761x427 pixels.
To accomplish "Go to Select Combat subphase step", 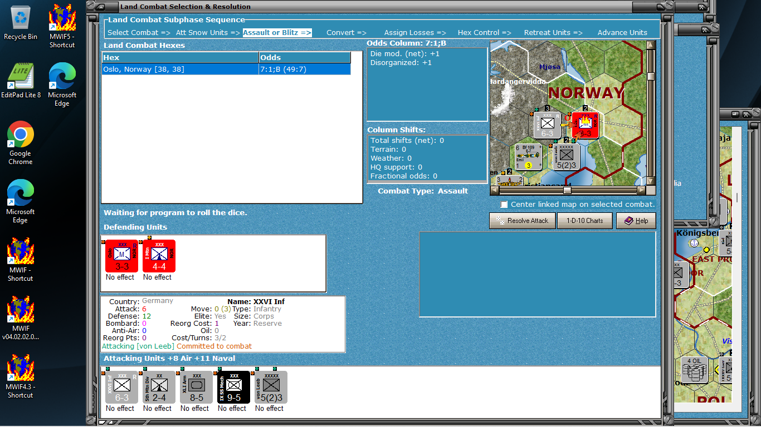I will click(139, 33).
